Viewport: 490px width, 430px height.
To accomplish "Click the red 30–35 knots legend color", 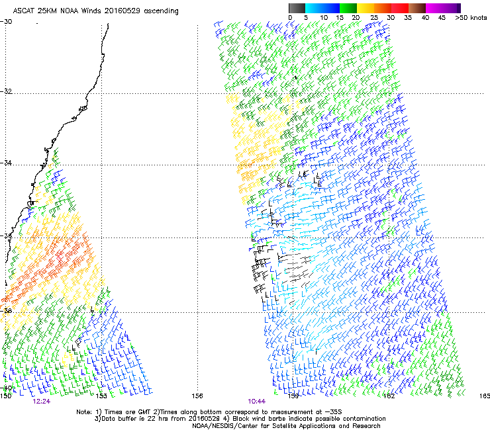I will pos(400,8).
